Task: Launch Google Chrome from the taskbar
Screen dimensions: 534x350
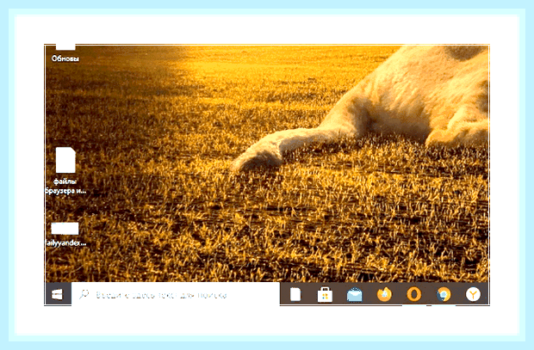Action: tap(444, 295)
